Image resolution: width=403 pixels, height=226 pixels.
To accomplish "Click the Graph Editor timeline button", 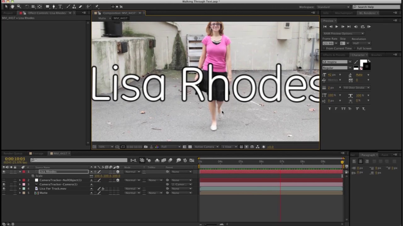I will click(x=192, y=160).
